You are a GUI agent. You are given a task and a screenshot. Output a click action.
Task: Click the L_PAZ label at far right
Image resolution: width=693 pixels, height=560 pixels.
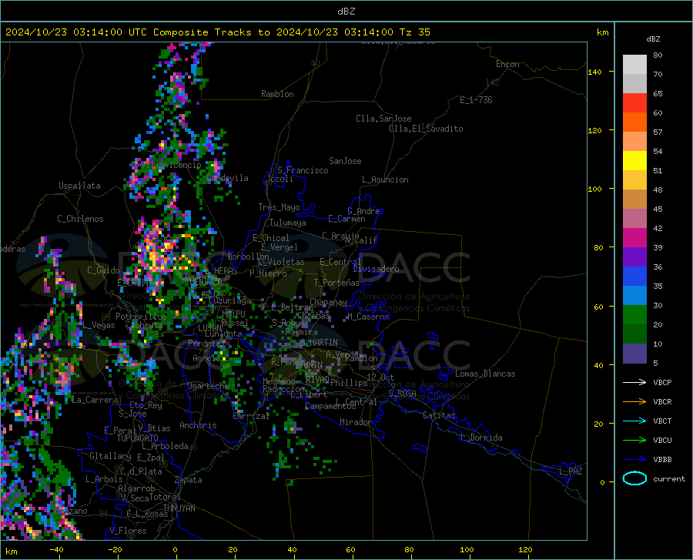[x=571, y=471]
